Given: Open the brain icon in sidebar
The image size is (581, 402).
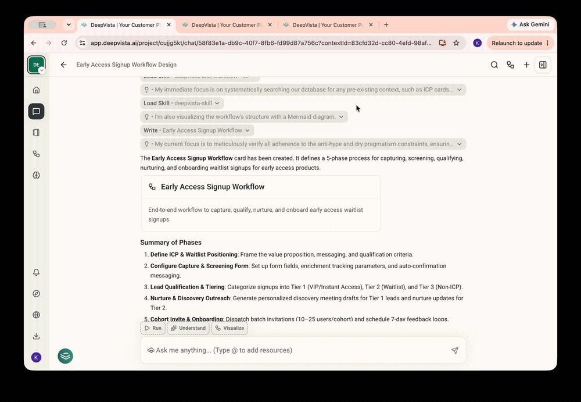Looking at the screenshot, I should 36,175.
